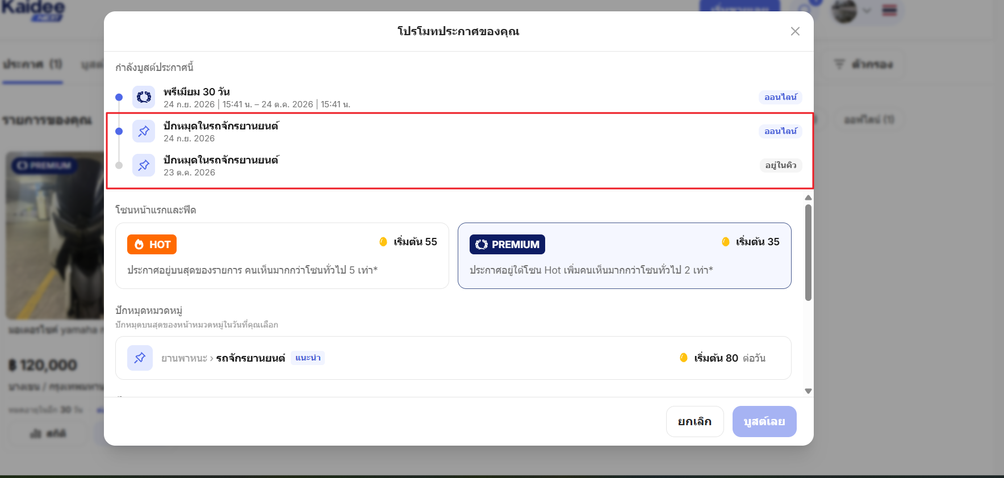Screen dimensions: 1004x478
Task: Click the pin icon dated 23 ต.ค. 2026
Action: tap(144, 165)
